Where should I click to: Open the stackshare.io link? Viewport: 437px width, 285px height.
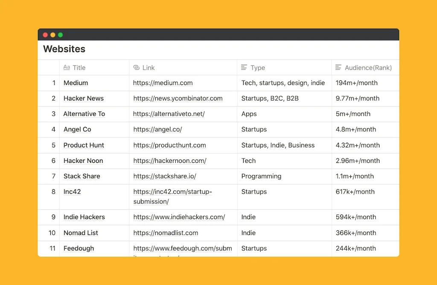click(164, 176)
